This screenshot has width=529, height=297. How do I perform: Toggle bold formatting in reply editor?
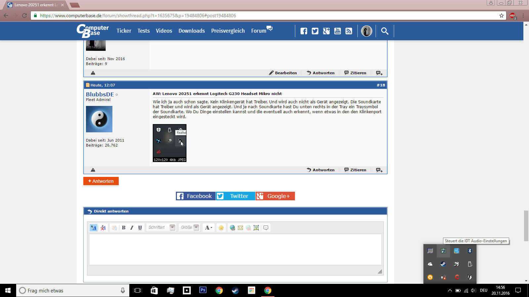[x=124, y=228]
